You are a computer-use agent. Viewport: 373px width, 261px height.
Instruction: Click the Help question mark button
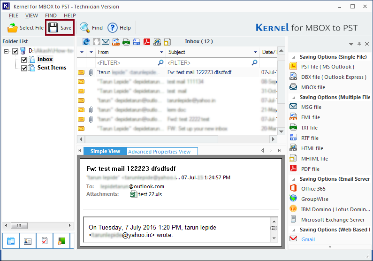(119, 28)
